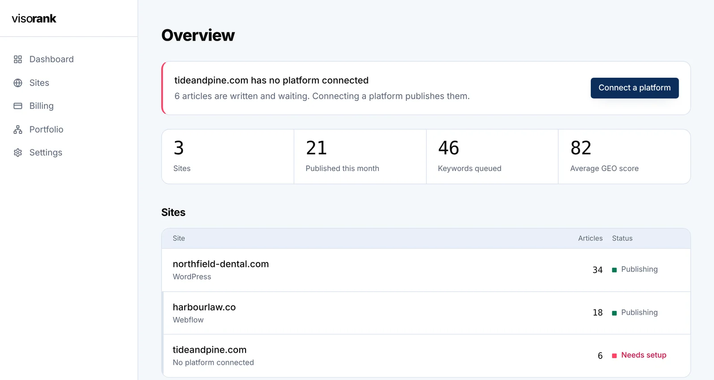The width and height of the screenshot is (714, 380).
Task: Click the alert title about tideandpine.com
Action: 271,80
